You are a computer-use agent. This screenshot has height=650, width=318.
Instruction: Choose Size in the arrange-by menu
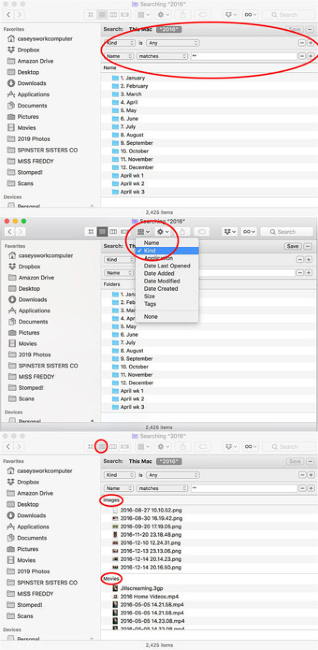coord(149,296)
